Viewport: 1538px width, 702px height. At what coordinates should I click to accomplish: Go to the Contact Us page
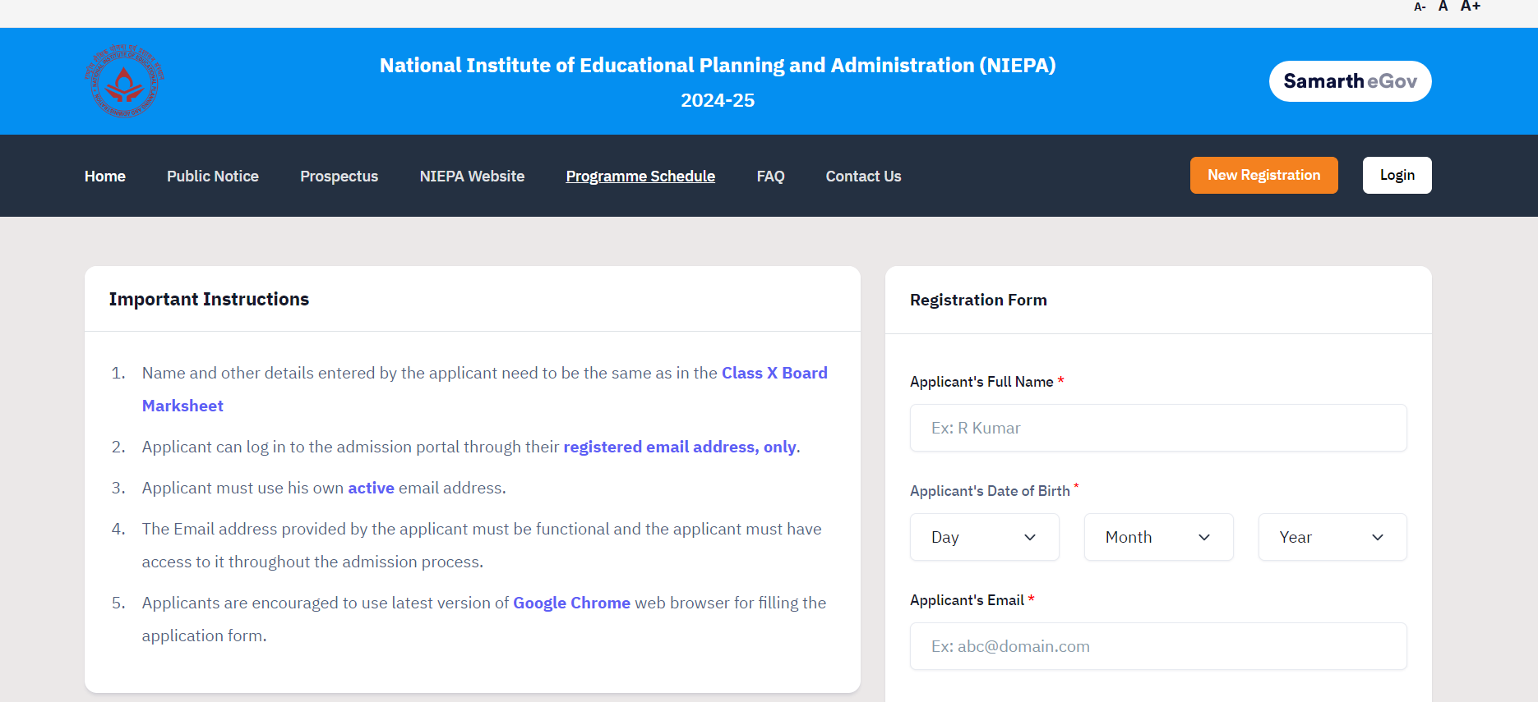pyautogui.click(x=863, y=176)
